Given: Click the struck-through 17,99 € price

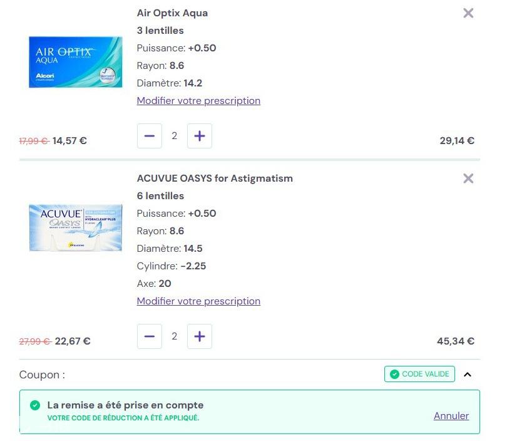Looking at the screenshot, I should [x=34, y=141].
